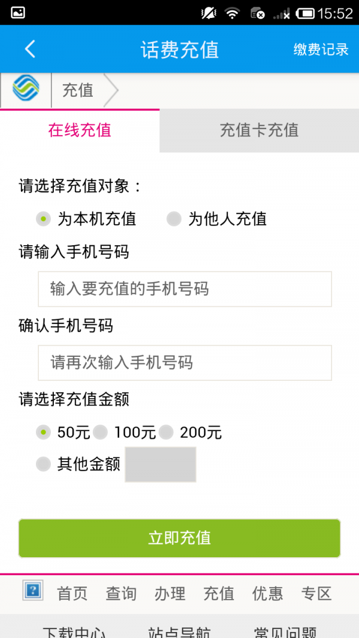
Task: Choose 其他金额 for a custom amount
Action: pos(43,463)
